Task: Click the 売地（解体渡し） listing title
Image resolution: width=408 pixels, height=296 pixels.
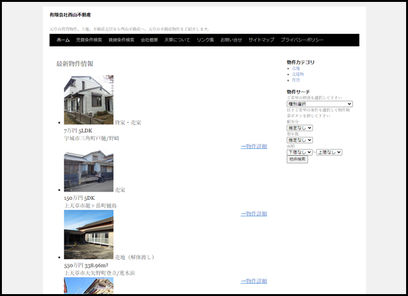Action: (135, 257)
